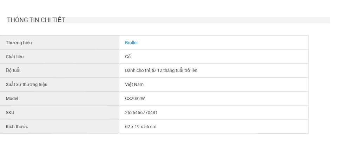This screenshot has height=146, width=337.
Task: Click the gray header bar beside title
Action: coord(198,20)
